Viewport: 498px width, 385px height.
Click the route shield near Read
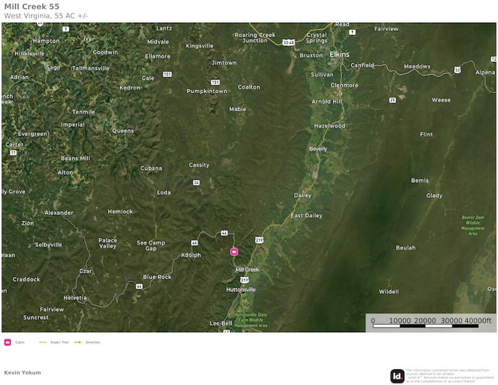click(x=352, y=32)
